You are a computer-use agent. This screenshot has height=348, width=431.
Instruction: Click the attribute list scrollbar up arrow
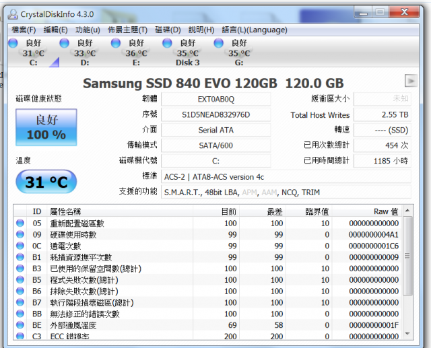click(x=407, y=211)
